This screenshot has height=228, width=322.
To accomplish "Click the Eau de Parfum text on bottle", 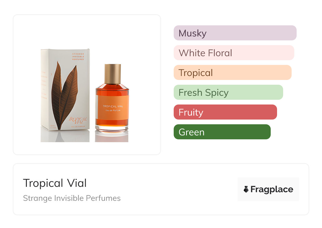I will click(x=113, y=111).
